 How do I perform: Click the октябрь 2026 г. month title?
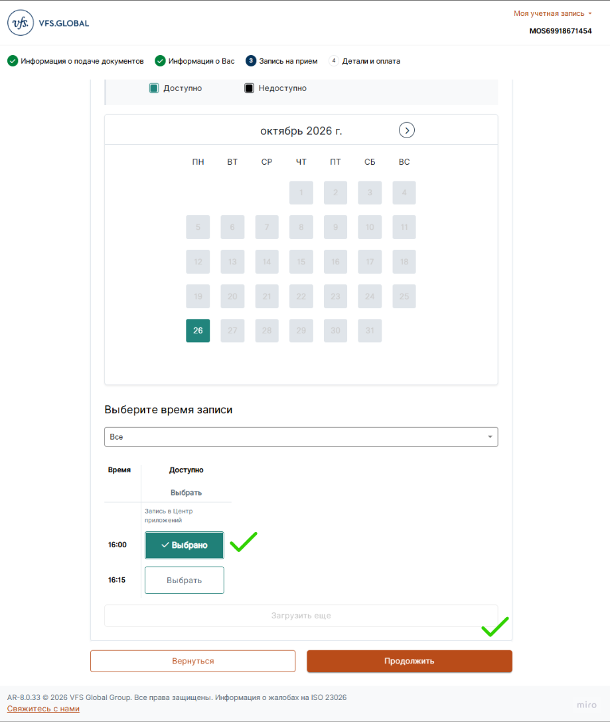tap(301, 131)
